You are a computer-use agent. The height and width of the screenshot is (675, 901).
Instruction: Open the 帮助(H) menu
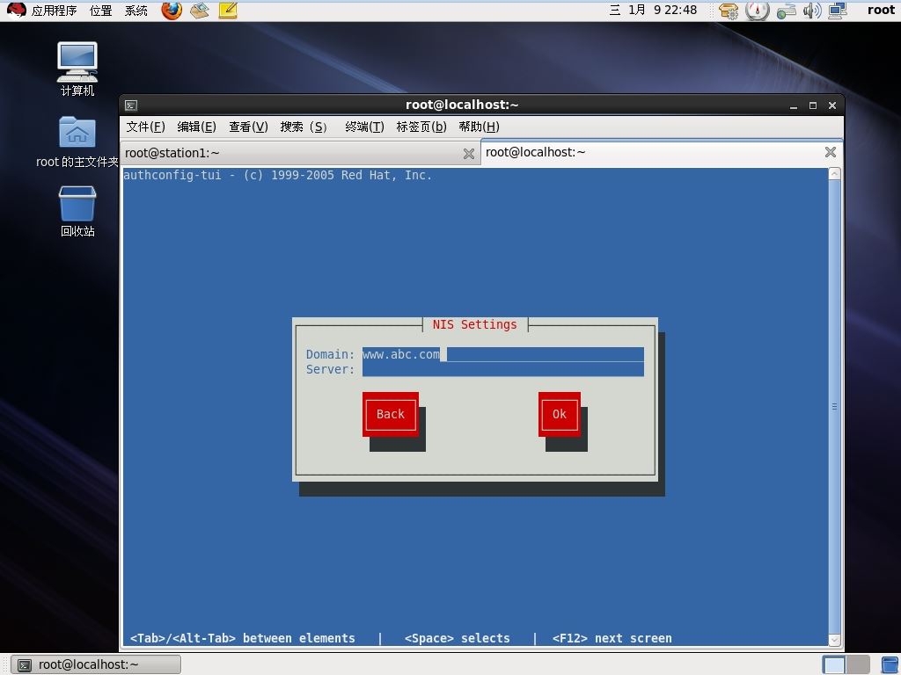coord(479,127)
